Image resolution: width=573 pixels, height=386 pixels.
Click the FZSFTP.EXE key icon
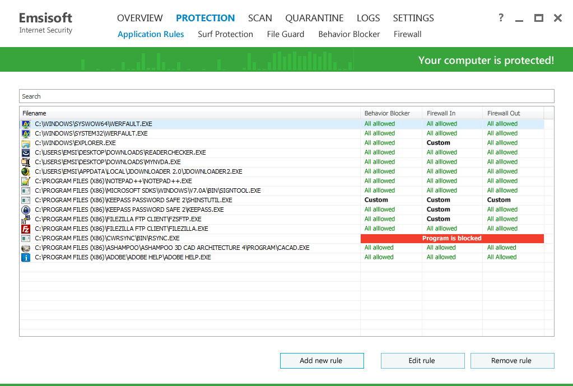(25, 218)
